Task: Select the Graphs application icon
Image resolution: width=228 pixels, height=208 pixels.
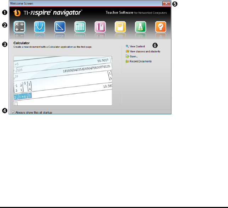Action: (x=39, y=27)
